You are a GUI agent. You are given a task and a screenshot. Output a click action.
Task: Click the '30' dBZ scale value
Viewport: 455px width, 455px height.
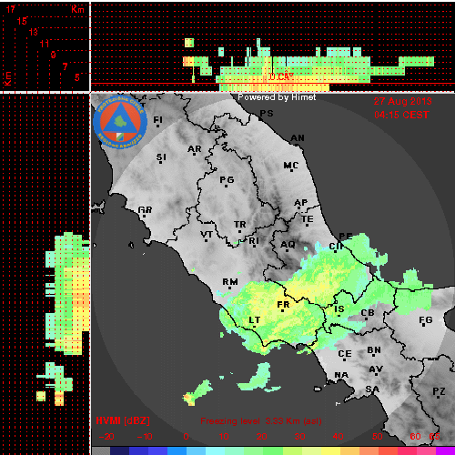click(299, 437)
